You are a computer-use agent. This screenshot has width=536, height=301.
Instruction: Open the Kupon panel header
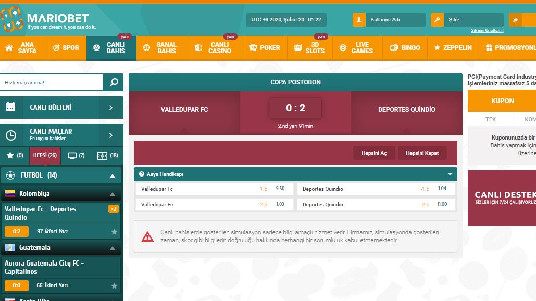click(x=502, y=101)
